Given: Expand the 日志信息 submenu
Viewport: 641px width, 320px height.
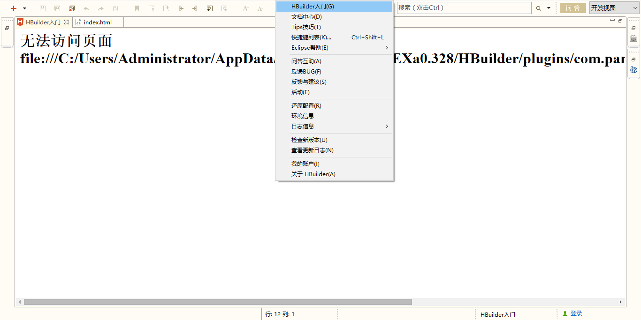Looking at the screenshot, I should coord(334,127).
